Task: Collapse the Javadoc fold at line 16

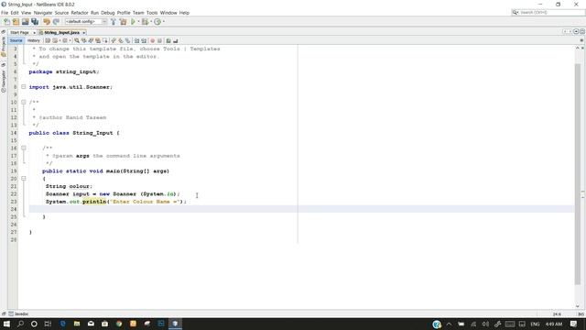Action: point(24,148)
